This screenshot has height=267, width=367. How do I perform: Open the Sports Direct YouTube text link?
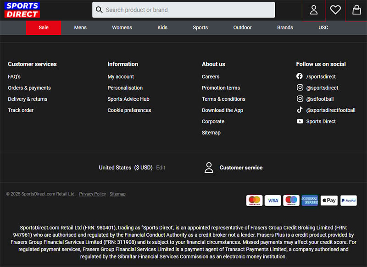[321, 121]
